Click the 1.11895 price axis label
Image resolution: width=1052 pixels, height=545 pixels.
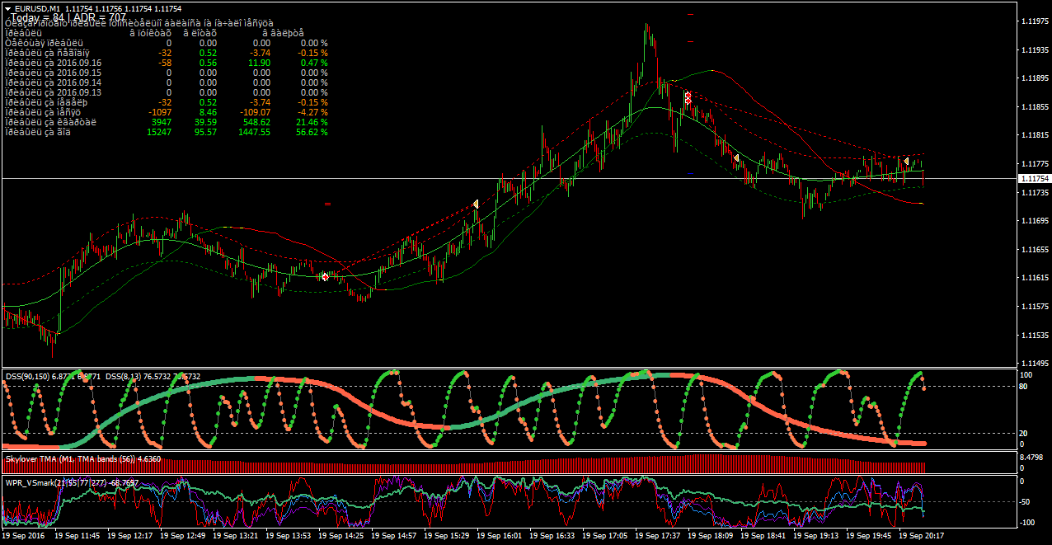1034,78
